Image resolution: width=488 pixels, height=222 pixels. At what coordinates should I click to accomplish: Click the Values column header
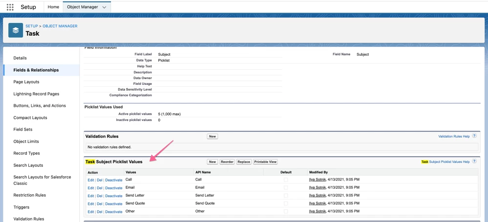click(131, 172)
